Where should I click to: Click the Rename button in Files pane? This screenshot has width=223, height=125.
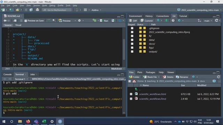182,77
